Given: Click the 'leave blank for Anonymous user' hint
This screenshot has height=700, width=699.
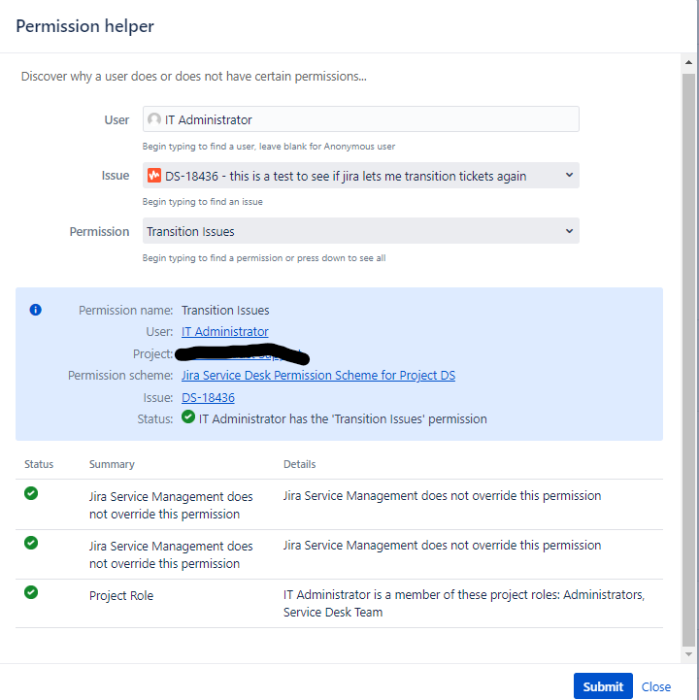Looking at the screenshot, I should click(327, 147).
